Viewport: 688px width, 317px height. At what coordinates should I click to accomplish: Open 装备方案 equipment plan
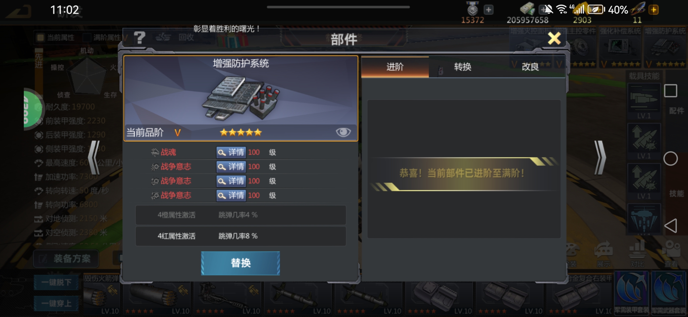tap(66, 259)
